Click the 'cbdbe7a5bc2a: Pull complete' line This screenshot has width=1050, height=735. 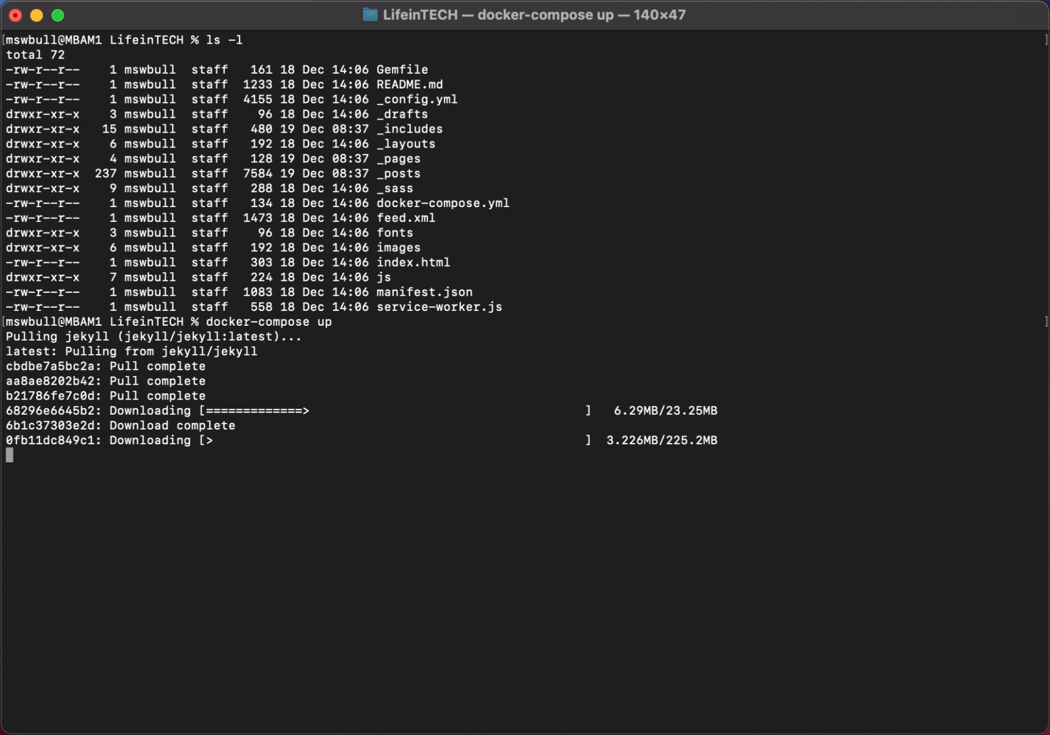tap(106, 366)
